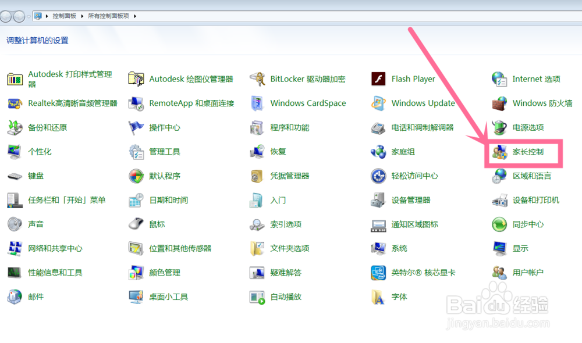Click the 鼠标 icon
This screenshot has height=343, width=582.
click(136, 224)
